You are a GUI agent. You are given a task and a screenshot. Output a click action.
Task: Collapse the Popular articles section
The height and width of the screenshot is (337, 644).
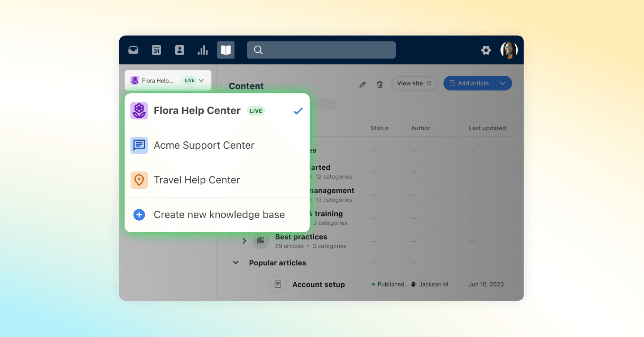point(236,262)
